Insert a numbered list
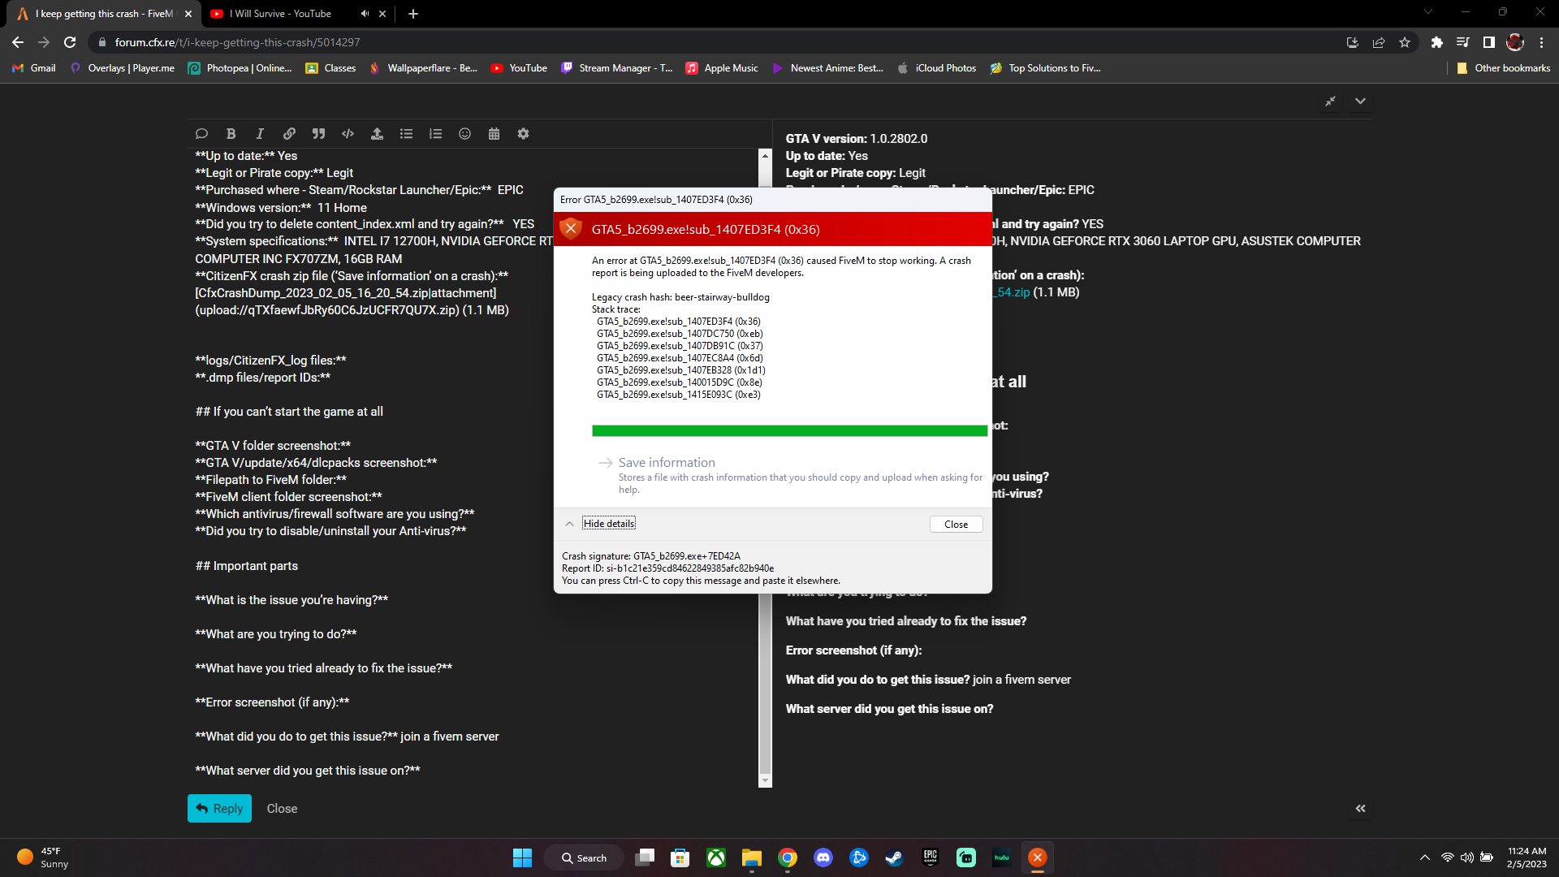The height and width of the screenshot is (877, 1559). point(435,134)
